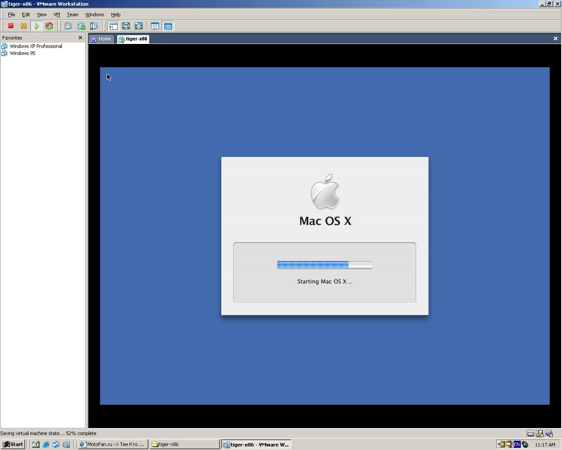The width and height of the screenshot is (562, 450).
Task: Open the Snapshot Manager icon
Action: [94, 26]
